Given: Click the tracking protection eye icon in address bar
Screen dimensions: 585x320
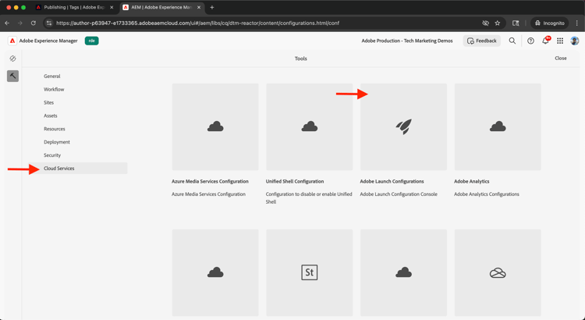Looking at the screenshot, I should tap(485, 23).
